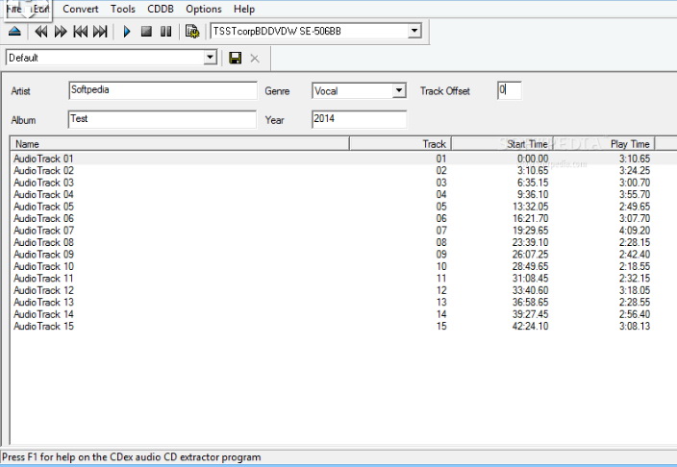Delete the profile with the X icon

255,59
